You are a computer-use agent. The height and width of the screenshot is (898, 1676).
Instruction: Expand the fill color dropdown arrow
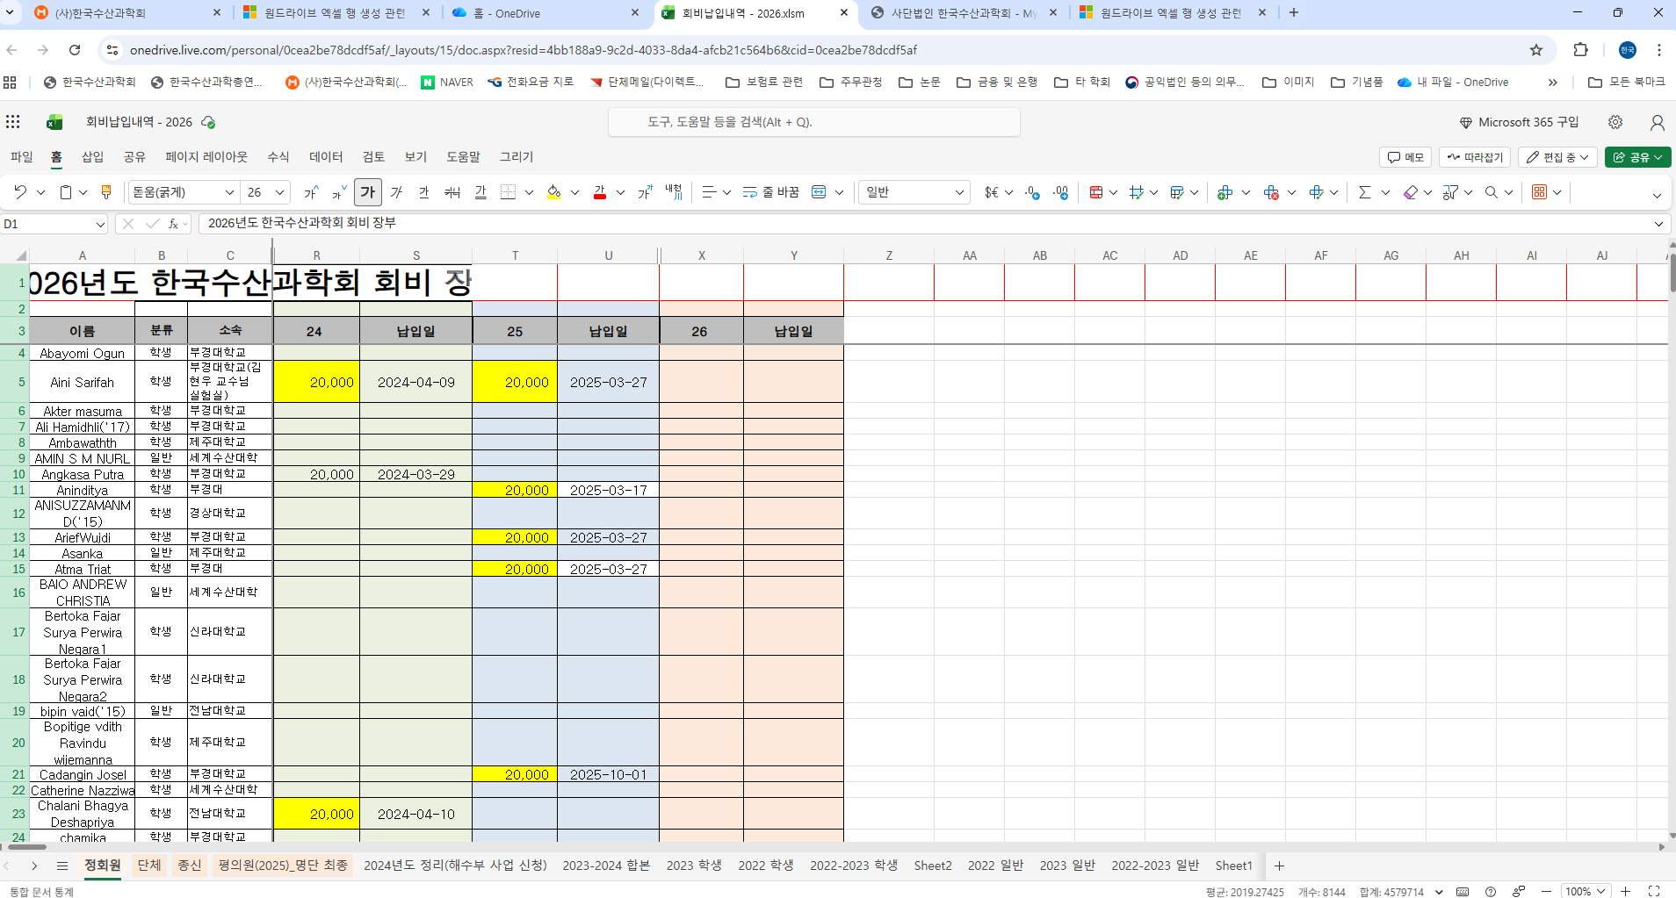[x=574, y=192]
